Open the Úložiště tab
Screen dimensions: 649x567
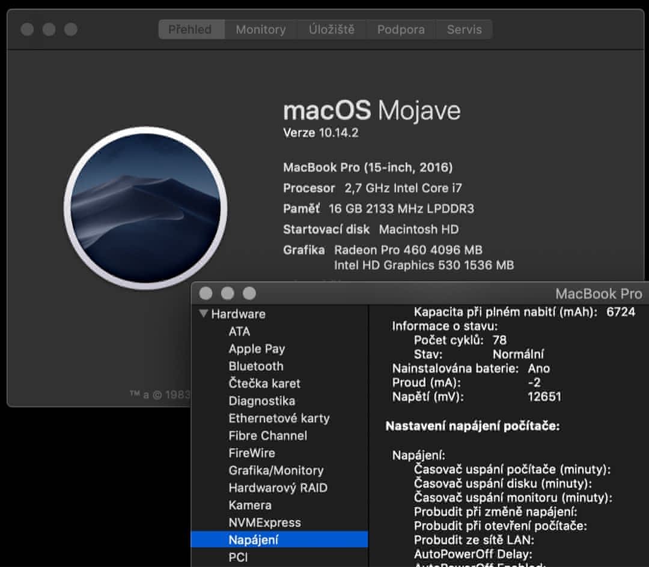[332, 29]
